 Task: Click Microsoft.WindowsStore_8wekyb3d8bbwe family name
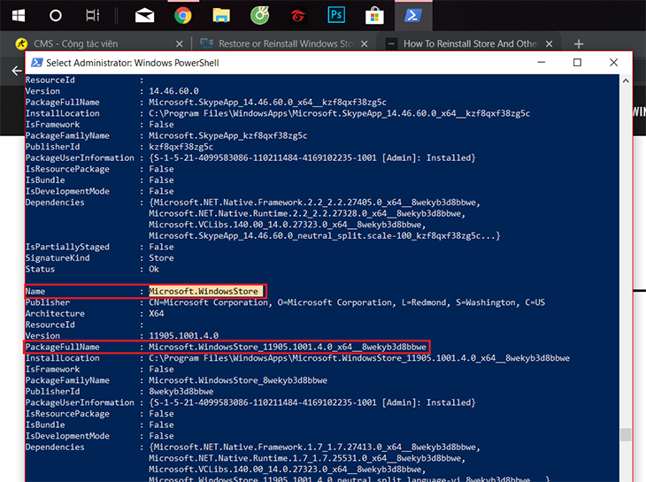tap(238, 380)
